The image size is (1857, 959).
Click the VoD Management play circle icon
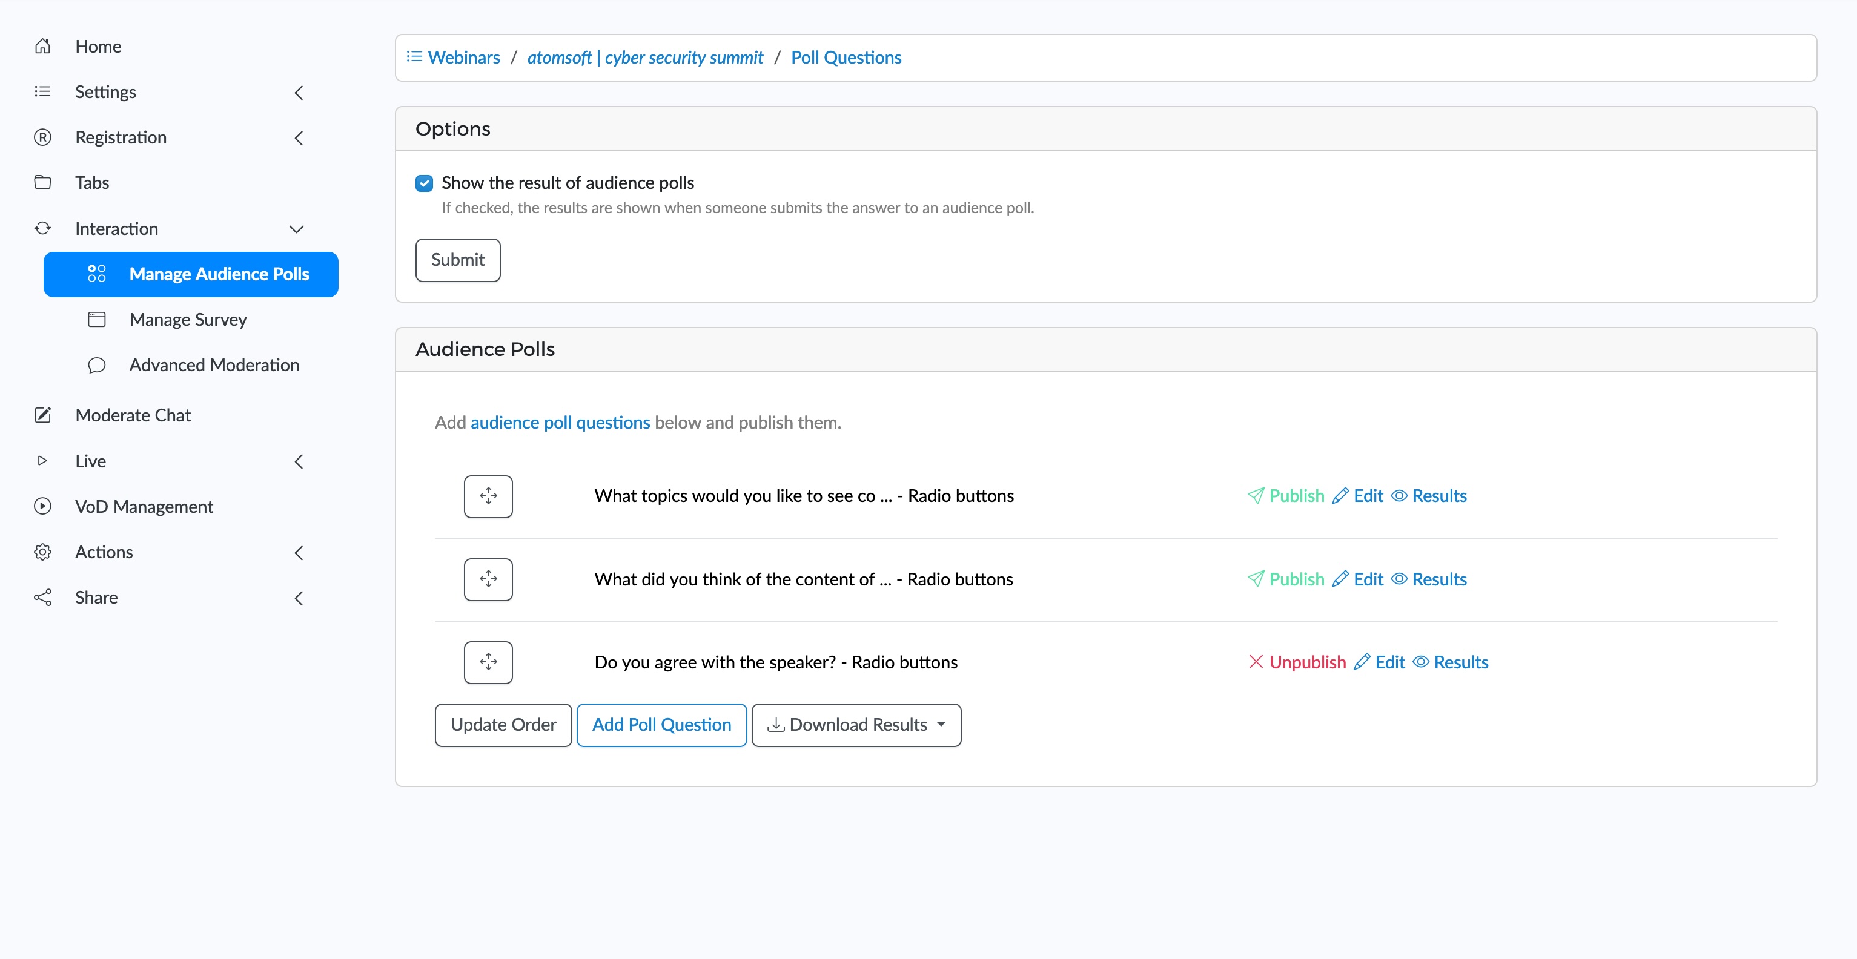click(x=42, y=507)
